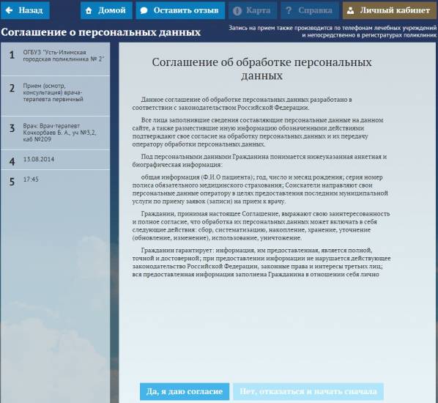
Task: Agree with Да, я даю согласие
Action: point(185,391)
